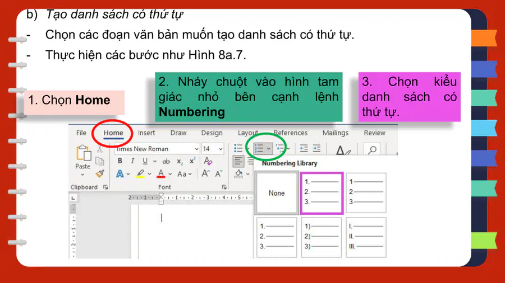505x283 pixels.
Task: Toggle Subscript formatting
Action: (180, 162)
